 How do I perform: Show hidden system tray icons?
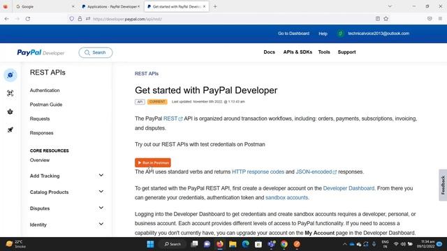pos(344,244)
